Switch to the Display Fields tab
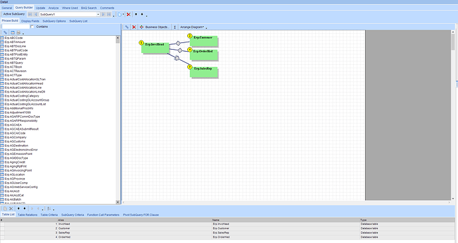 click(x=30, y=21)
